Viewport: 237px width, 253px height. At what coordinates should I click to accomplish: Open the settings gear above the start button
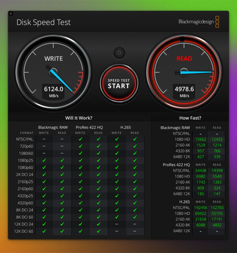(x=119, y=53)
